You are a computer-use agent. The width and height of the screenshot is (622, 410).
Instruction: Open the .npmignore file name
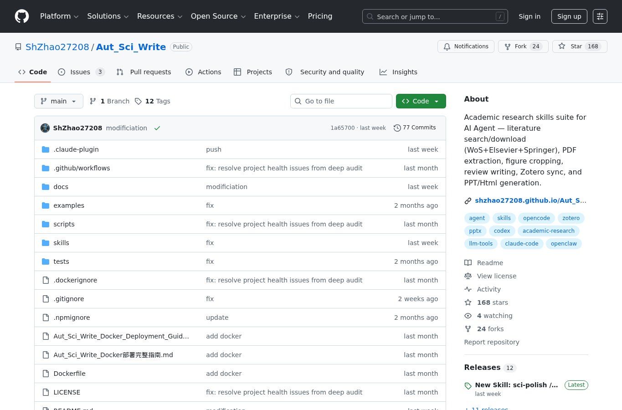(72, 318)
